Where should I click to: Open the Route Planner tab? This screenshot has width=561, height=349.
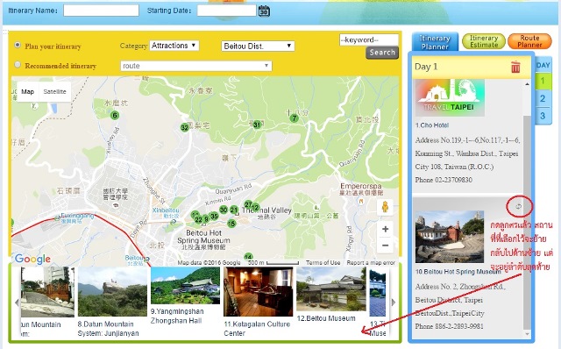click(529, 41)
